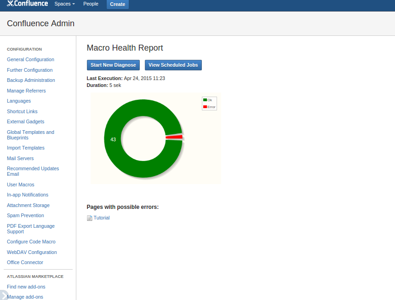Click the green segment labeled 43

pyautogui.click(x=113, y=139)
